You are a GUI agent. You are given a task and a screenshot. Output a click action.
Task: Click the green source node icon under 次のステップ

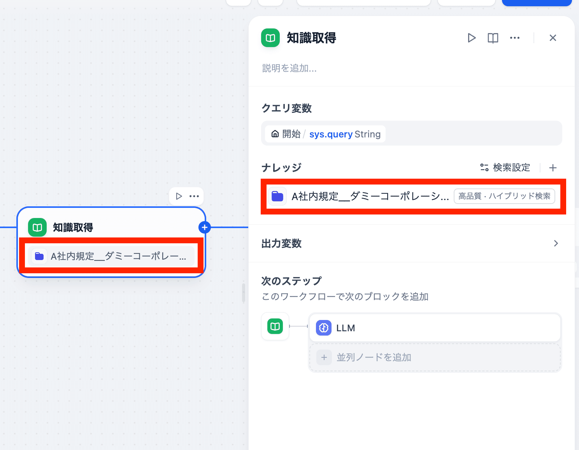[275, 326]
